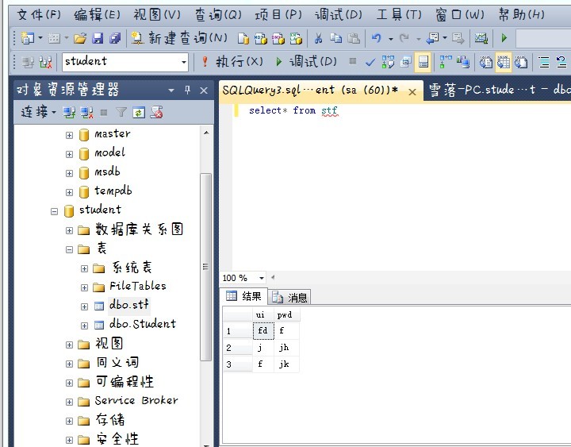Click the connect Object Explorer icon

[x=69, y=113]
